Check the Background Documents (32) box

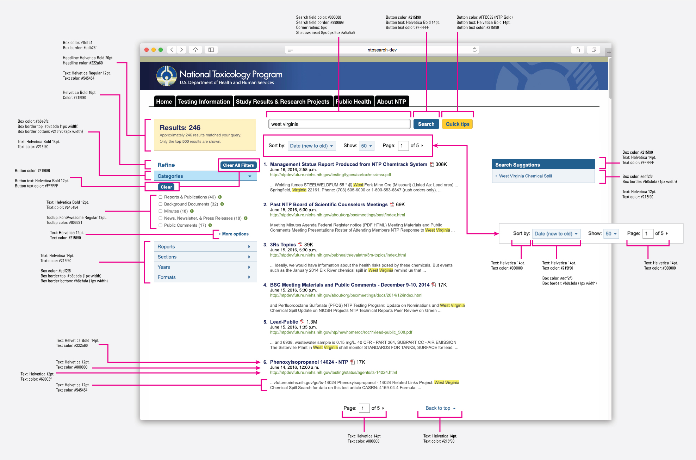161,204
